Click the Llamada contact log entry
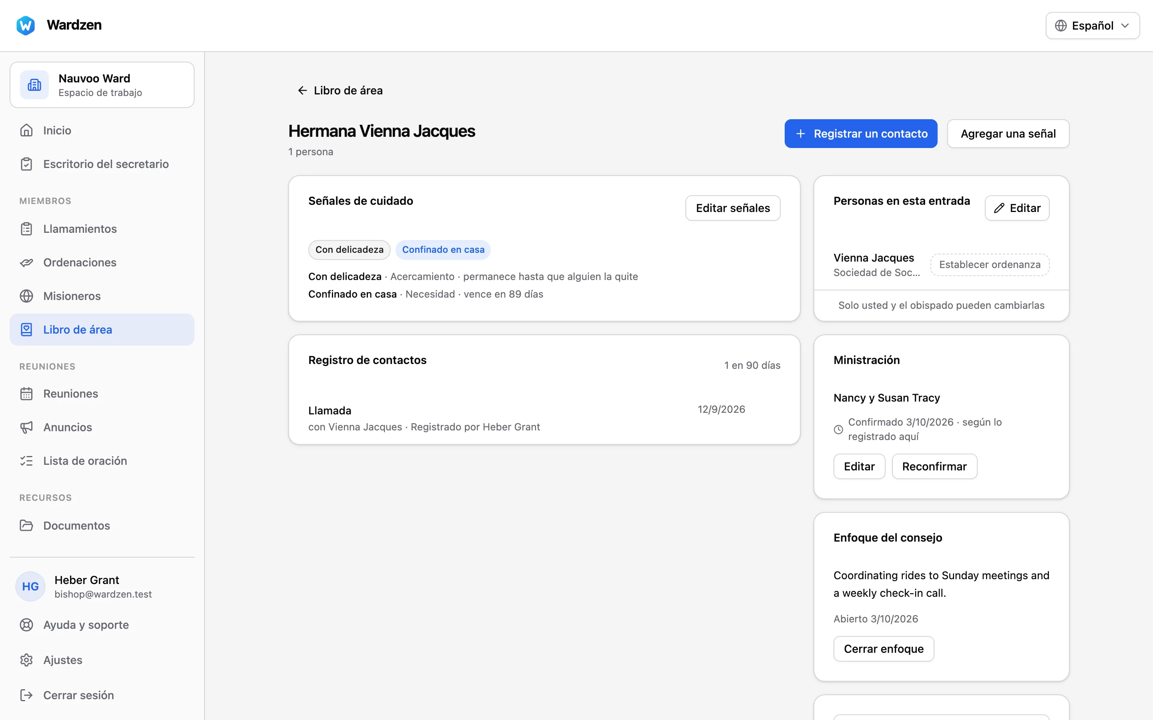 point(544,418)
